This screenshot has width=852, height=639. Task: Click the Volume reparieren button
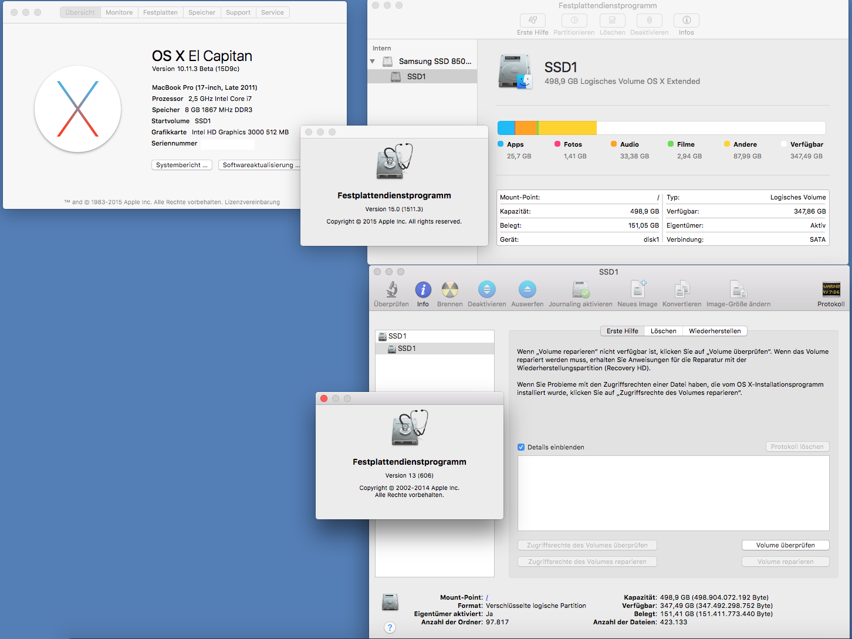786,562
